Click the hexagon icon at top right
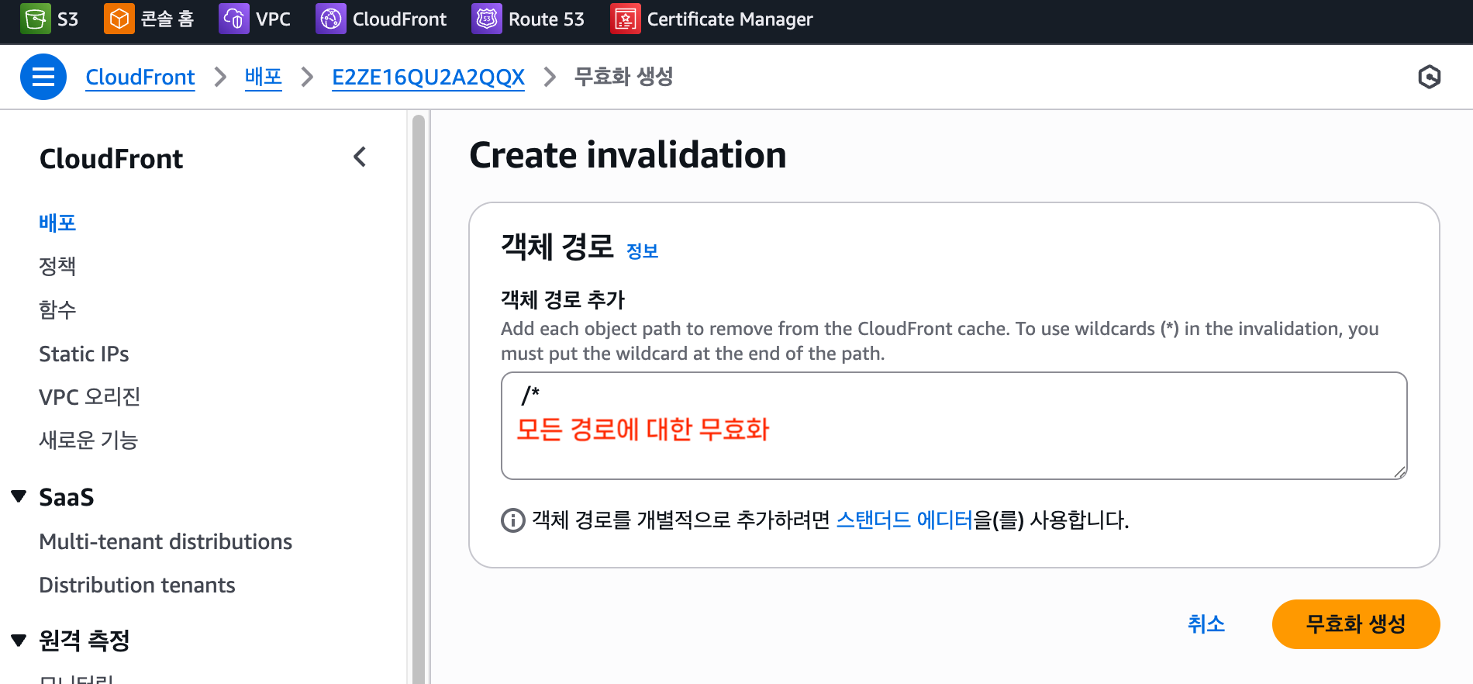Screen dimensions: 1473x684 click(1429, 77)
